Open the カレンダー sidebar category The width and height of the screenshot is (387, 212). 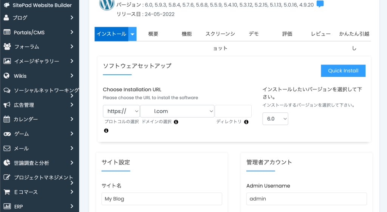[39, 119]
